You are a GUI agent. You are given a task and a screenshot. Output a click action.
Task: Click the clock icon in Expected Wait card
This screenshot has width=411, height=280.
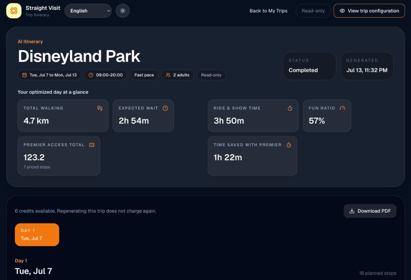165,108
